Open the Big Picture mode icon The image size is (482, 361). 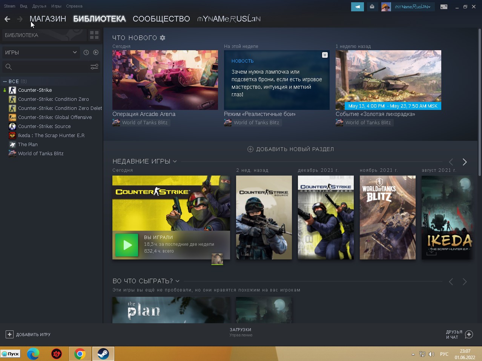(x=444, y=7)
